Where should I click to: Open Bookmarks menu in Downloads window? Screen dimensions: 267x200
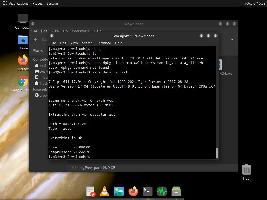coord(81,31)
